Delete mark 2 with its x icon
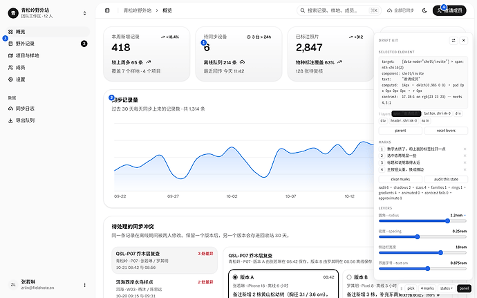477x298 pixels. click(x=465, y=156)
